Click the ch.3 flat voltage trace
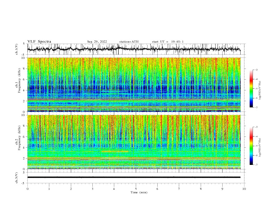Screen dimensions: 275x212 (134, 177)
